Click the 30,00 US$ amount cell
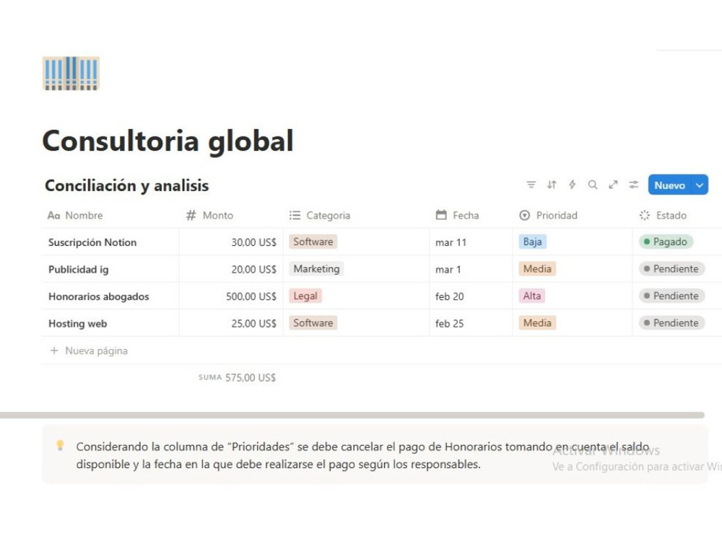This screenshot has height=541, width=722. (x=231, y=242)
